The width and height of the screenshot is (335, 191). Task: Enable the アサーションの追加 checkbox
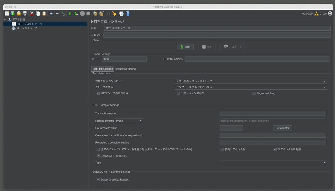point(178,93)
